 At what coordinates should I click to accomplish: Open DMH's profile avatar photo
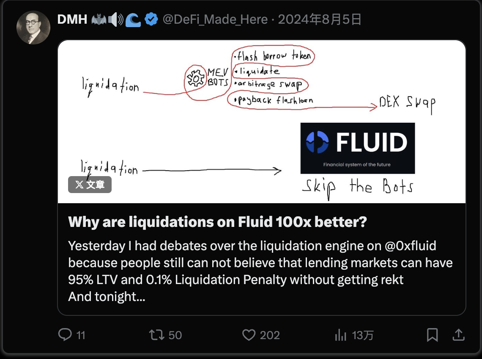point(33,28)
